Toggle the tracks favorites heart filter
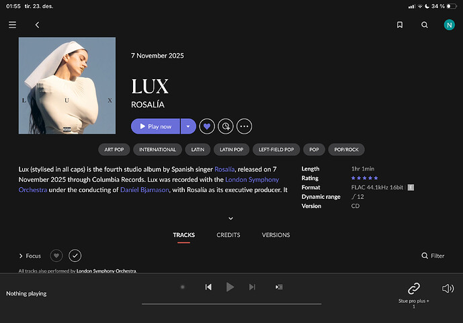Screen dimensions: 463x323 click(x=56, y=256)
